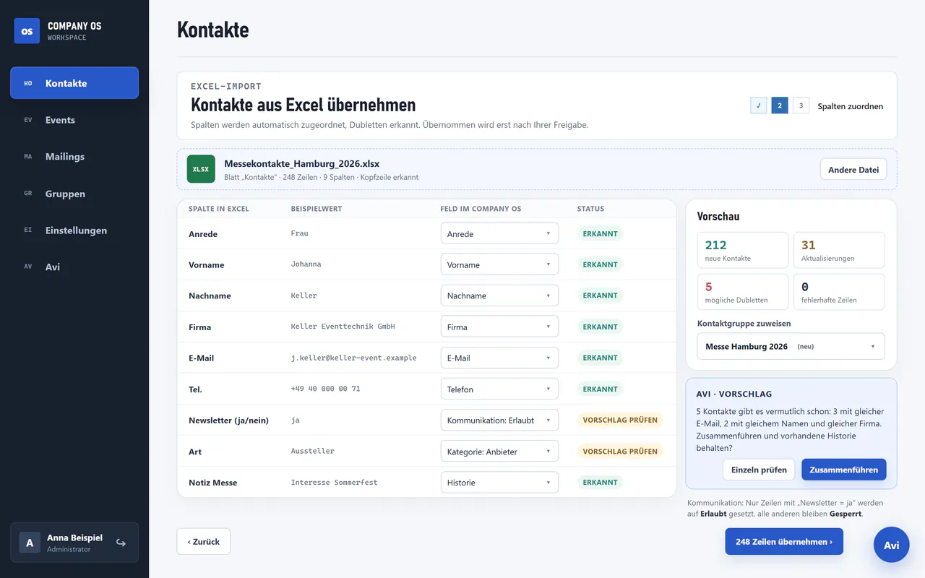
Task: Open Kontakte in the sidebar
Action: 74,83
